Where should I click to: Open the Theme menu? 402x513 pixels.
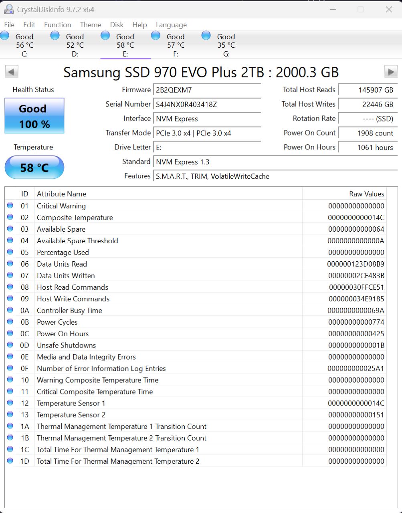(x=90, y=25)
